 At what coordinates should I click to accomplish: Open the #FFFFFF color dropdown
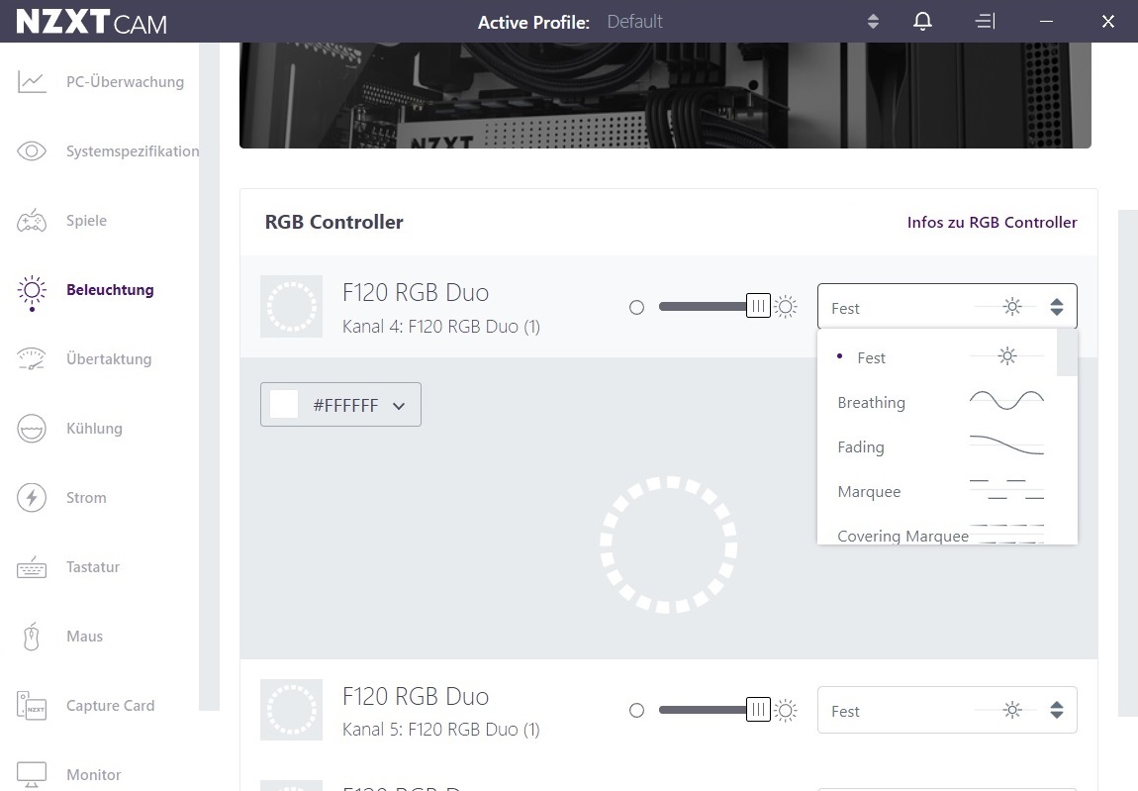340,405
